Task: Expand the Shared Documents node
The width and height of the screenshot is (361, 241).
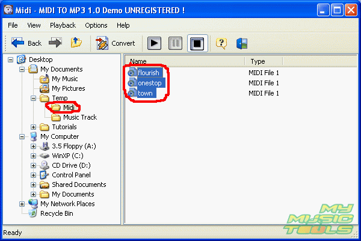Action: pos(33,185)
